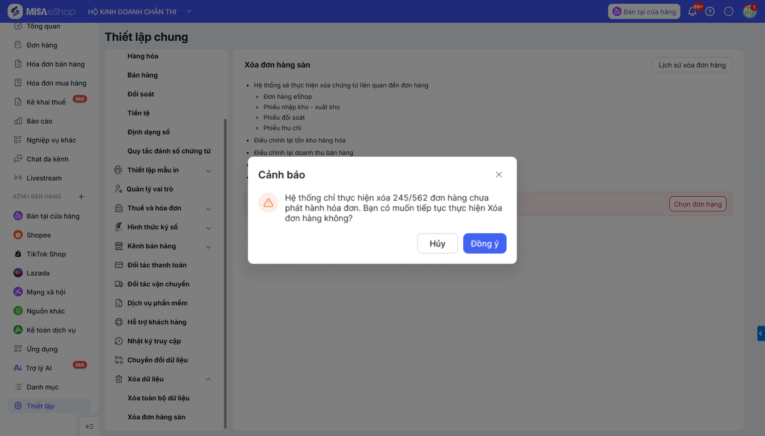Click the user avatar in header
Viewport: 765px width, 436px height.
coord(749,11)
